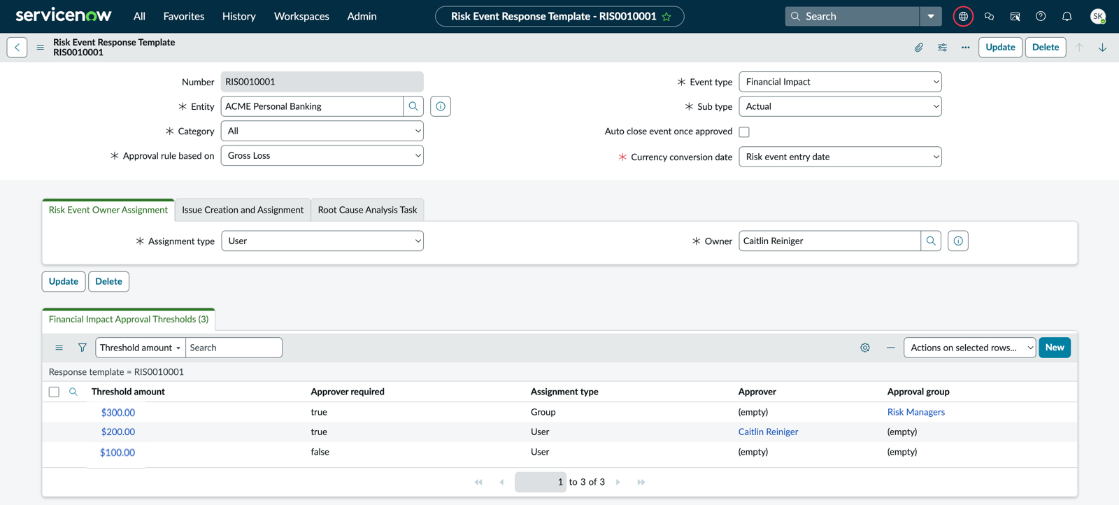Look up Entity using the magnifier icon
The height and width of the screenshot is (505, 1119).
pyautogui.click(x=413, y=106)
